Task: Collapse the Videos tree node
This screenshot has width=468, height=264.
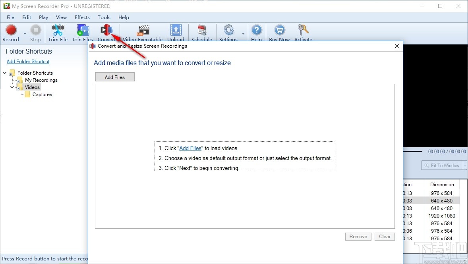Action: coord(12,87)
